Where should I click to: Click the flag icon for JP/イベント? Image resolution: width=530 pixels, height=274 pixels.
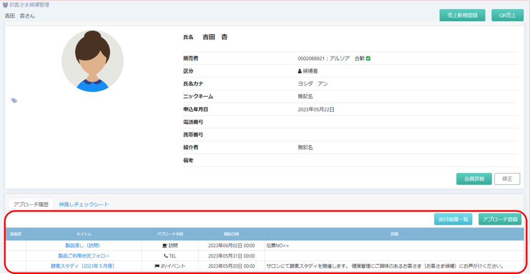157,266
